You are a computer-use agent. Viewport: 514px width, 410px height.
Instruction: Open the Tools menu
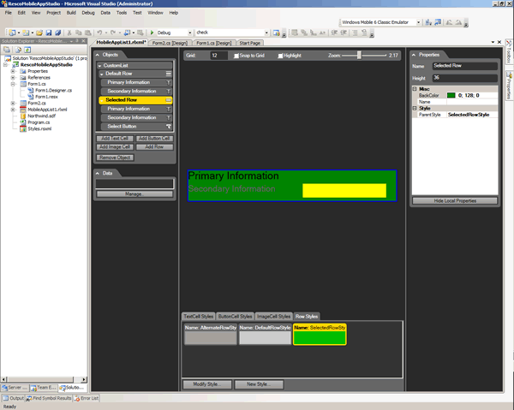[122, 13]
